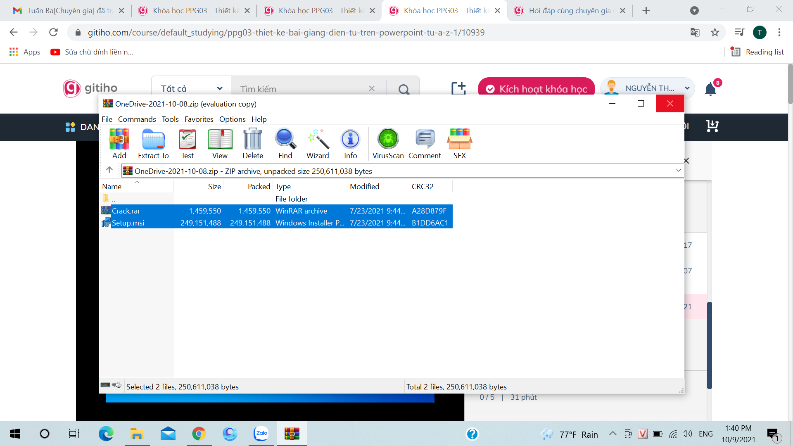Open Microsoft Edge from taskbar
The height and width of the screenshot is (446, 793).
(106, 434)
